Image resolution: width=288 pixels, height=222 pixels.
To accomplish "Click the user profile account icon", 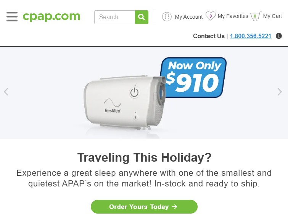I will click(167, 16).
